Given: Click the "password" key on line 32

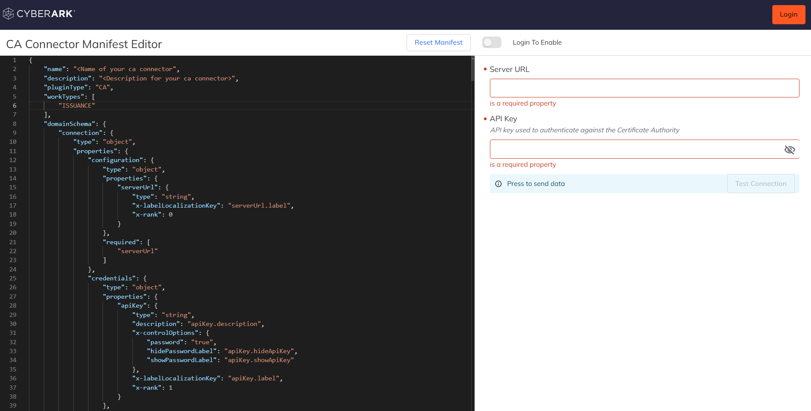Looking at the screenshot, I should click(x=165, y=342).
